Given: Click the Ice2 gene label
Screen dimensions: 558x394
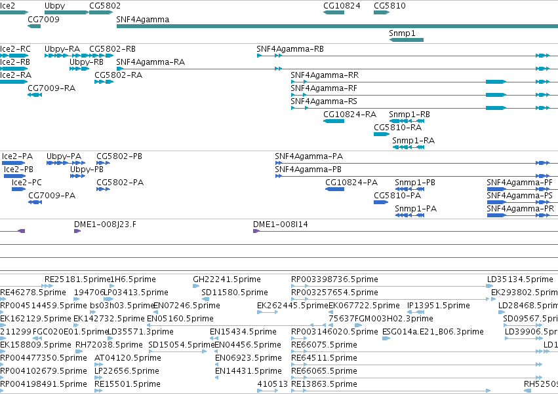Looking at the screenshot, I should pos(7,6).
